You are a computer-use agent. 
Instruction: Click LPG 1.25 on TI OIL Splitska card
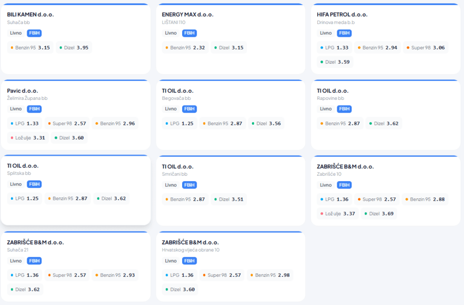(24, 199)
